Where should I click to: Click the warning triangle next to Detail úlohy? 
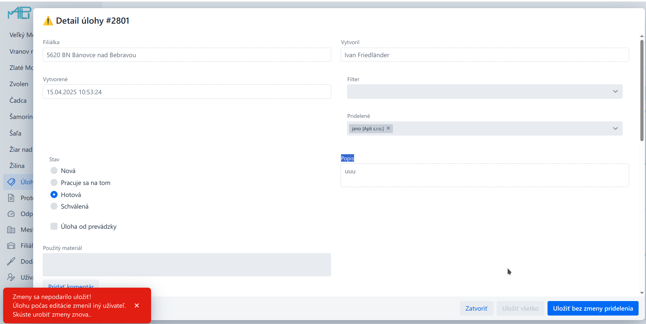click(48, 21)
